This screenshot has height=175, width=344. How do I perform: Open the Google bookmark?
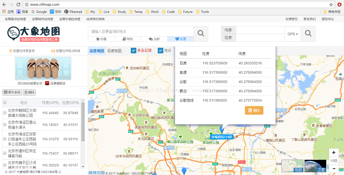tap(39, 12)
